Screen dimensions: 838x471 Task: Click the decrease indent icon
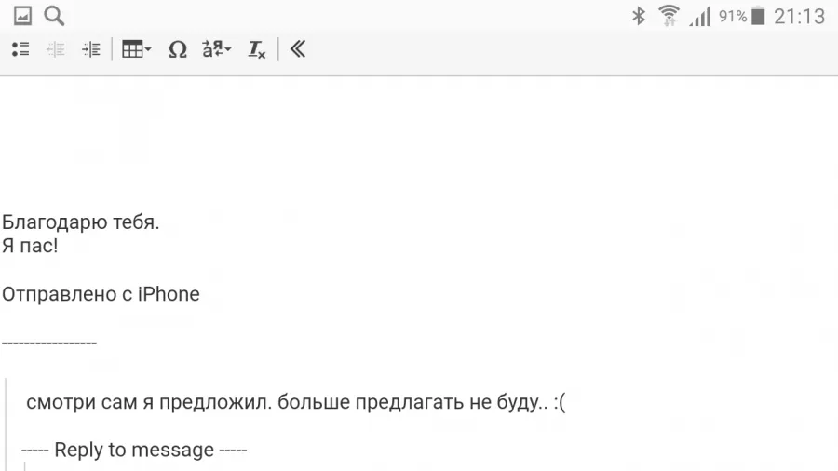click(56, 49)
